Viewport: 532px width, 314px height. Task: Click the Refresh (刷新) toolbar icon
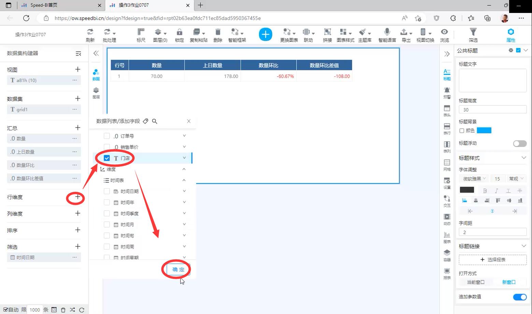pos(90,34)
